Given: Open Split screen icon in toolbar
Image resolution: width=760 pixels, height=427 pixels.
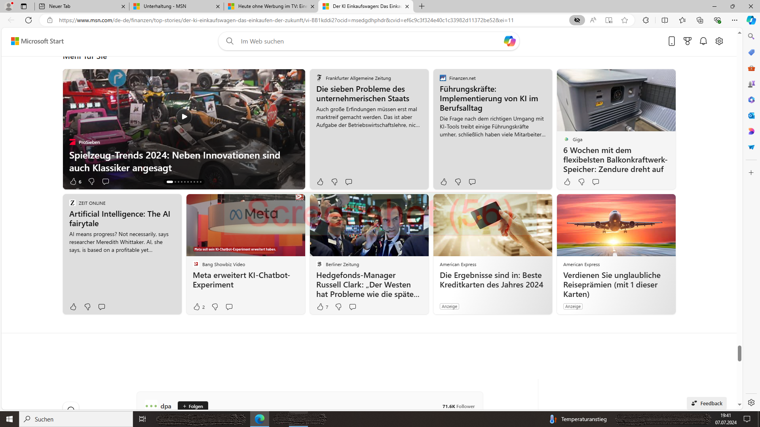Looking at the screenshot, I should (x=665, y=20).
